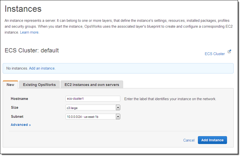Click the Hostname field label
The height and width of the screenshot is (157, 241).
pyautogui.click(x=19, y=99)
